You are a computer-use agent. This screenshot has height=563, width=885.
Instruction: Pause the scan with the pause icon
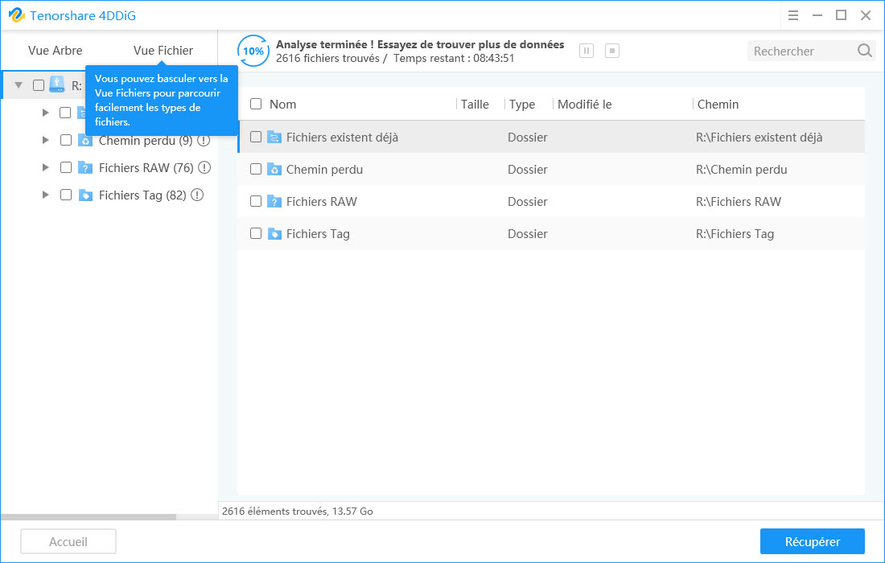pyautogui.click(x=587, y=51)
